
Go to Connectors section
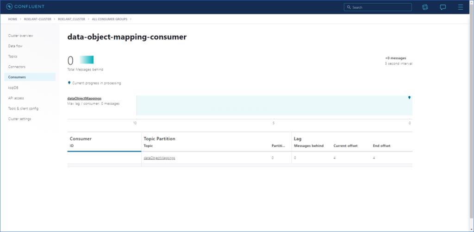click(17, 67)
